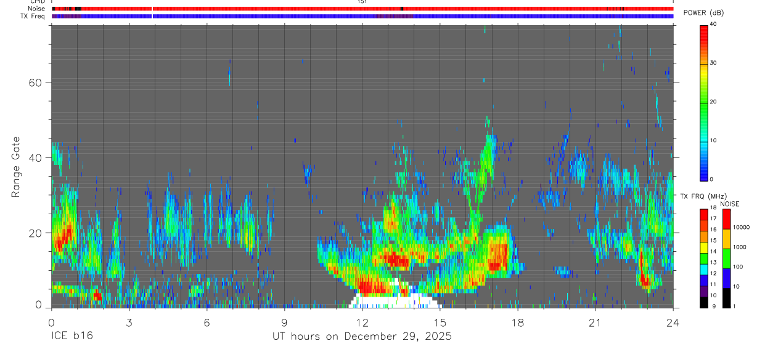The width and height of the screenshot is (757, 349).
Task: Click the 'Range Gate' y-axis title
Action: 17,167
